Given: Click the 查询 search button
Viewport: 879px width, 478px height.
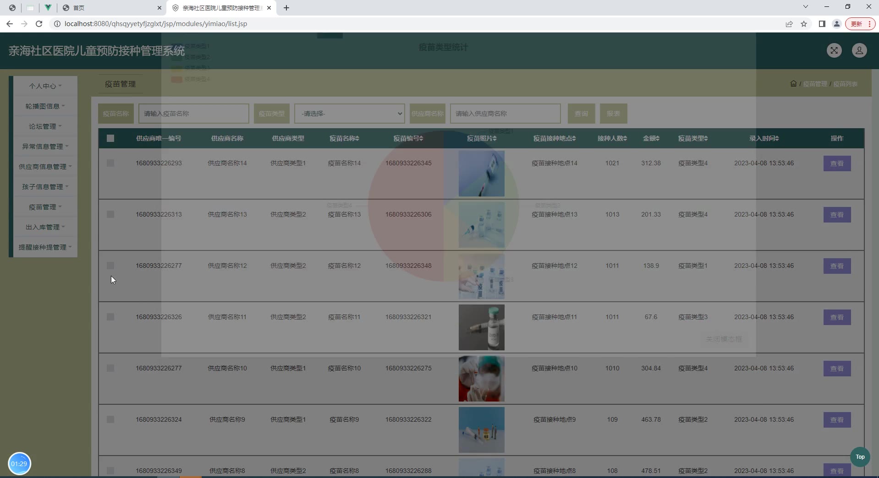Looking at the screenshot, I should tap(581, 114).
